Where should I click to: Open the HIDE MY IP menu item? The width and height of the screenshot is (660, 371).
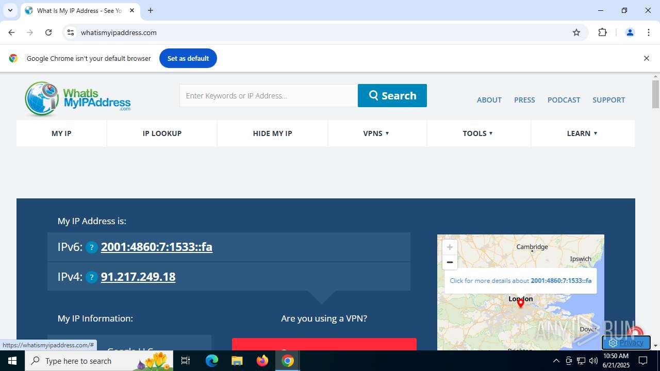(x=272, y=133)
